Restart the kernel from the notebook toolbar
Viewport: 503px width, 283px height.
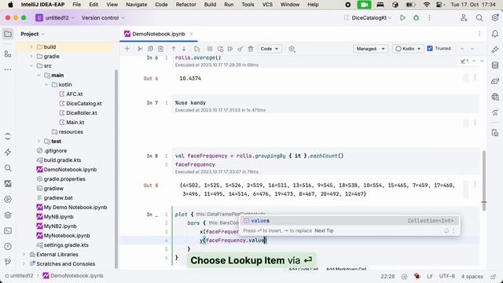coord(220,49)
